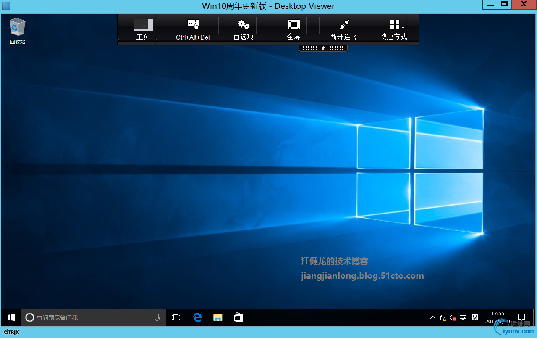Image resolution: width=537 pixels, height=338 pixels.
Task: Open the taskbar clock showing 17:55
Action: (x=498, y=317)
